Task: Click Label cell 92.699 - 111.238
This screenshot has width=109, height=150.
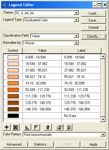Action: tap(81, 90)
